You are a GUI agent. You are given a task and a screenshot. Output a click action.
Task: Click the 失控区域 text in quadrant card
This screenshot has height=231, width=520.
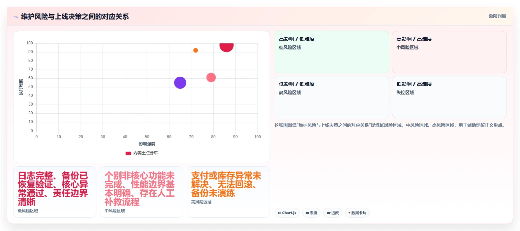click(x=405, y=92)
